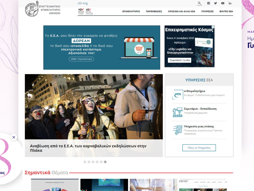Switch language to eng
This screenshot has width=254, height=191.
[85, 3]
